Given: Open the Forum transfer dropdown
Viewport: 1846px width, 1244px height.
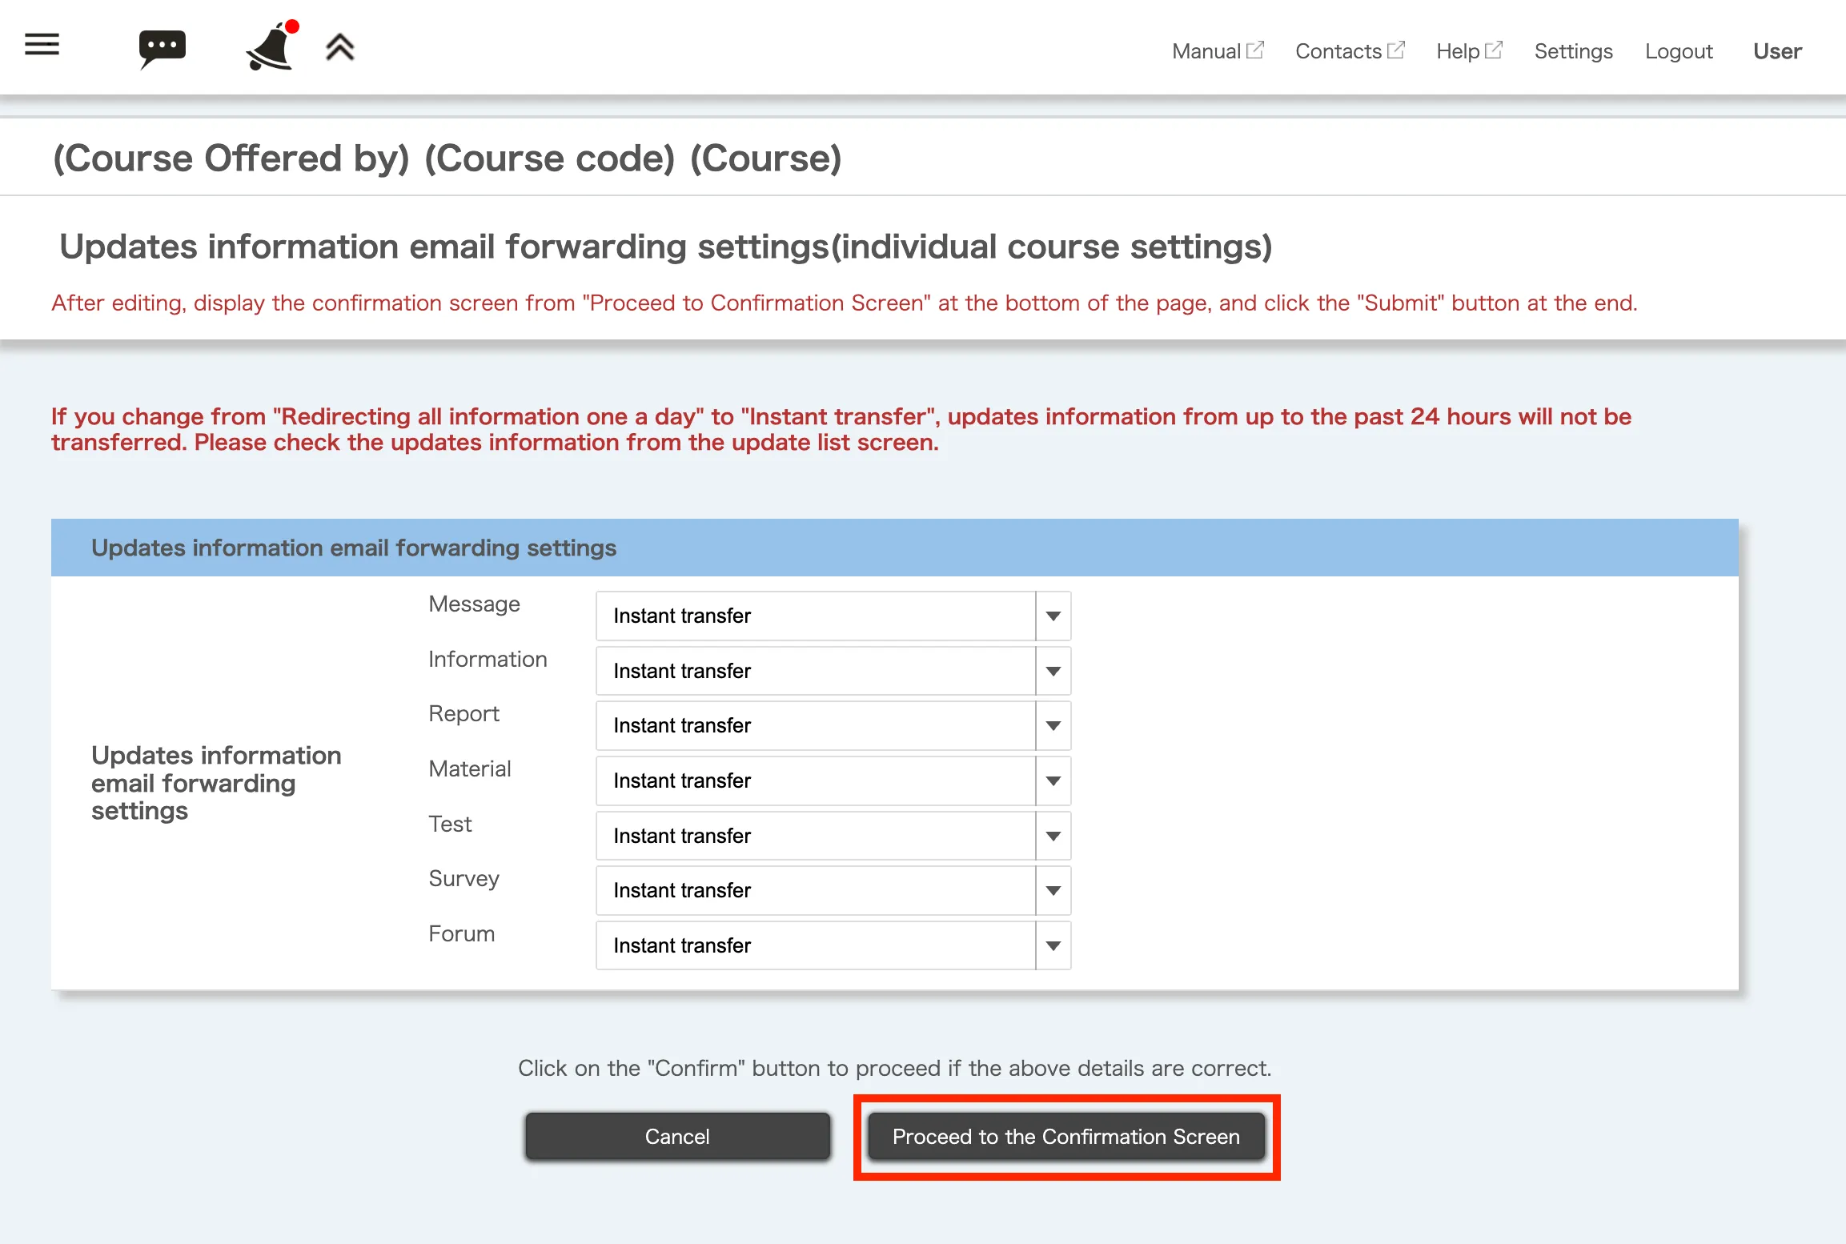Looking at the screenshot, I should (833, 945).
